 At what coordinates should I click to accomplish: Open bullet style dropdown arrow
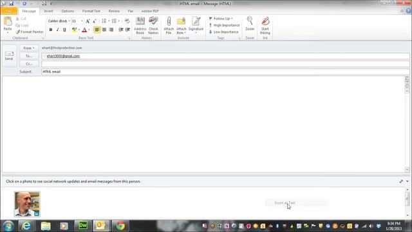coord(109,21)
